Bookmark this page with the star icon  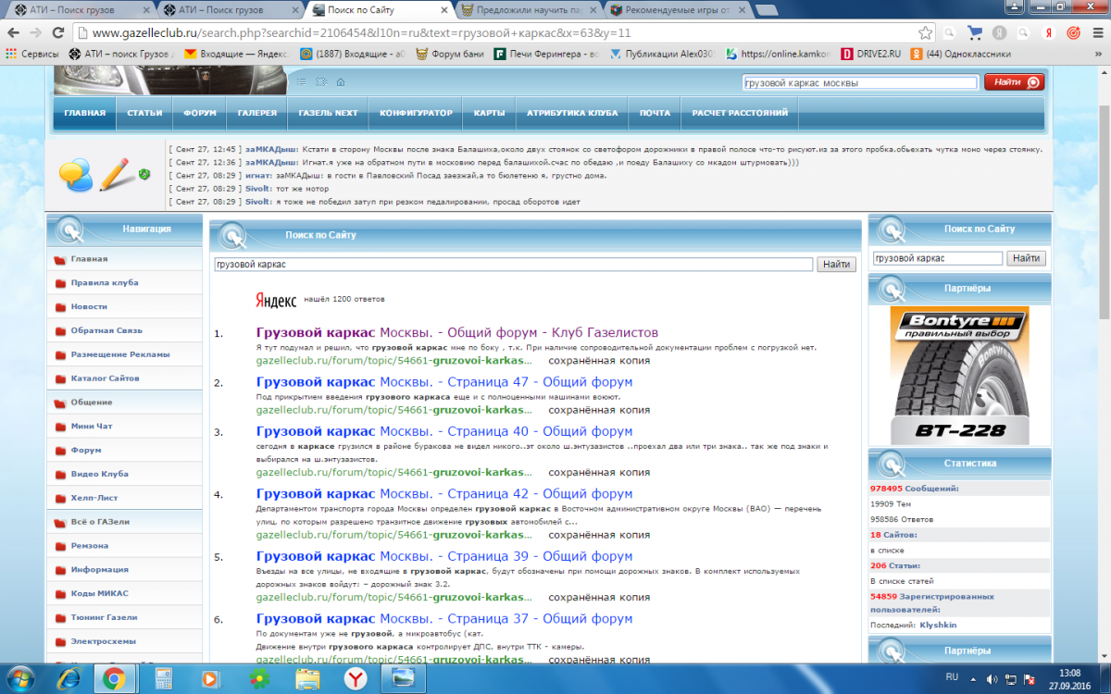pos(925,32)
